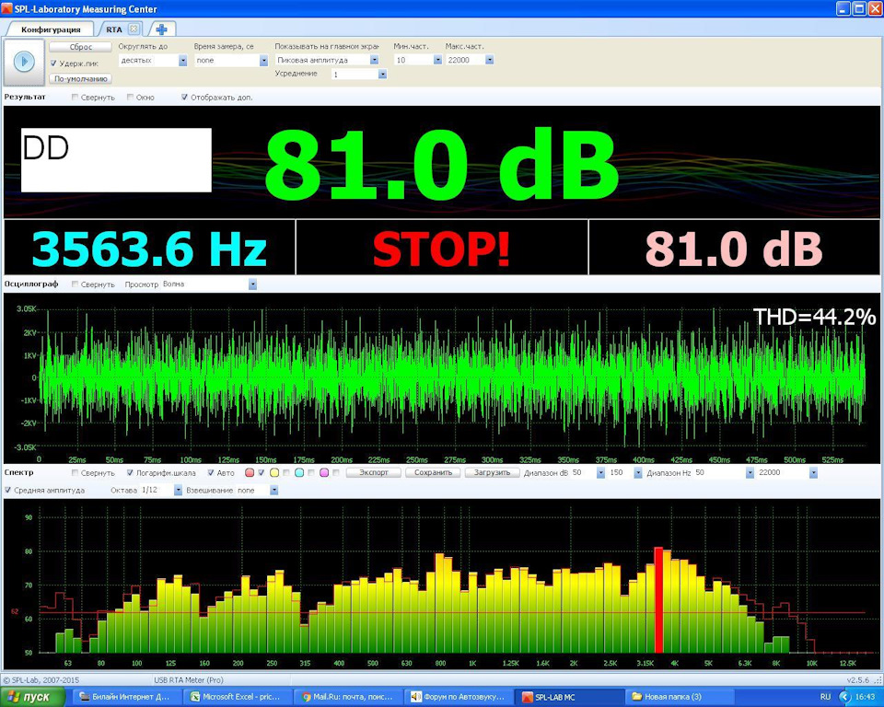Click the cyan curve color swatch

point(299,473)
